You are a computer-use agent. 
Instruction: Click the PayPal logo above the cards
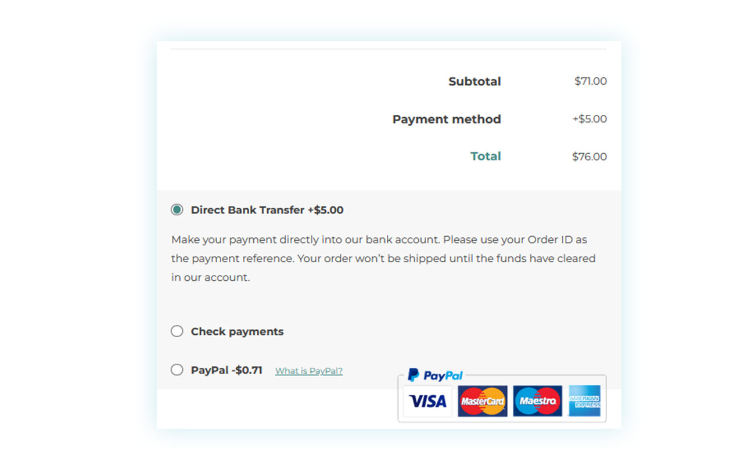[435, 375]
